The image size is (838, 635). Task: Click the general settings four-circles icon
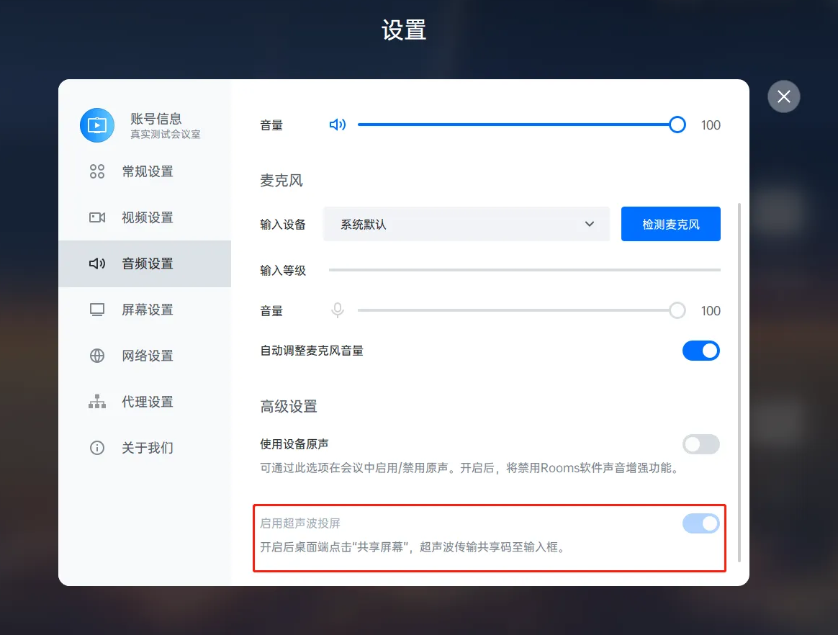coord(97,171)
